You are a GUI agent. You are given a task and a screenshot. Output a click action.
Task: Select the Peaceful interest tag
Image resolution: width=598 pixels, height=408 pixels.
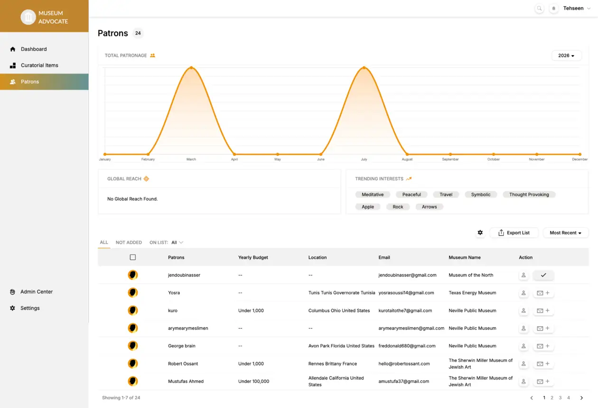pyautogui.click(x=411, y=195)
